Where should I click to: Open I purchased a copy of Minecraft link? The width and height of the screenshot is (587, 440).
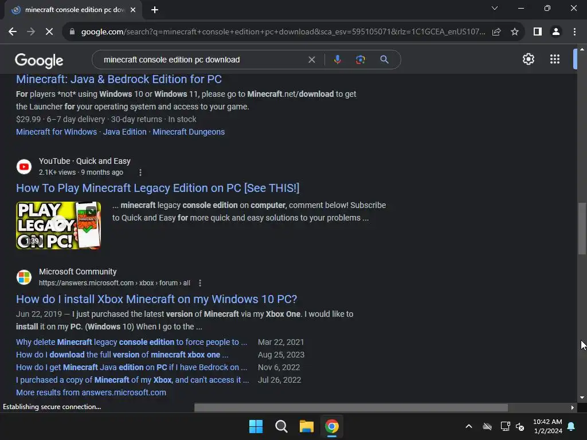[x=132, y=380]
